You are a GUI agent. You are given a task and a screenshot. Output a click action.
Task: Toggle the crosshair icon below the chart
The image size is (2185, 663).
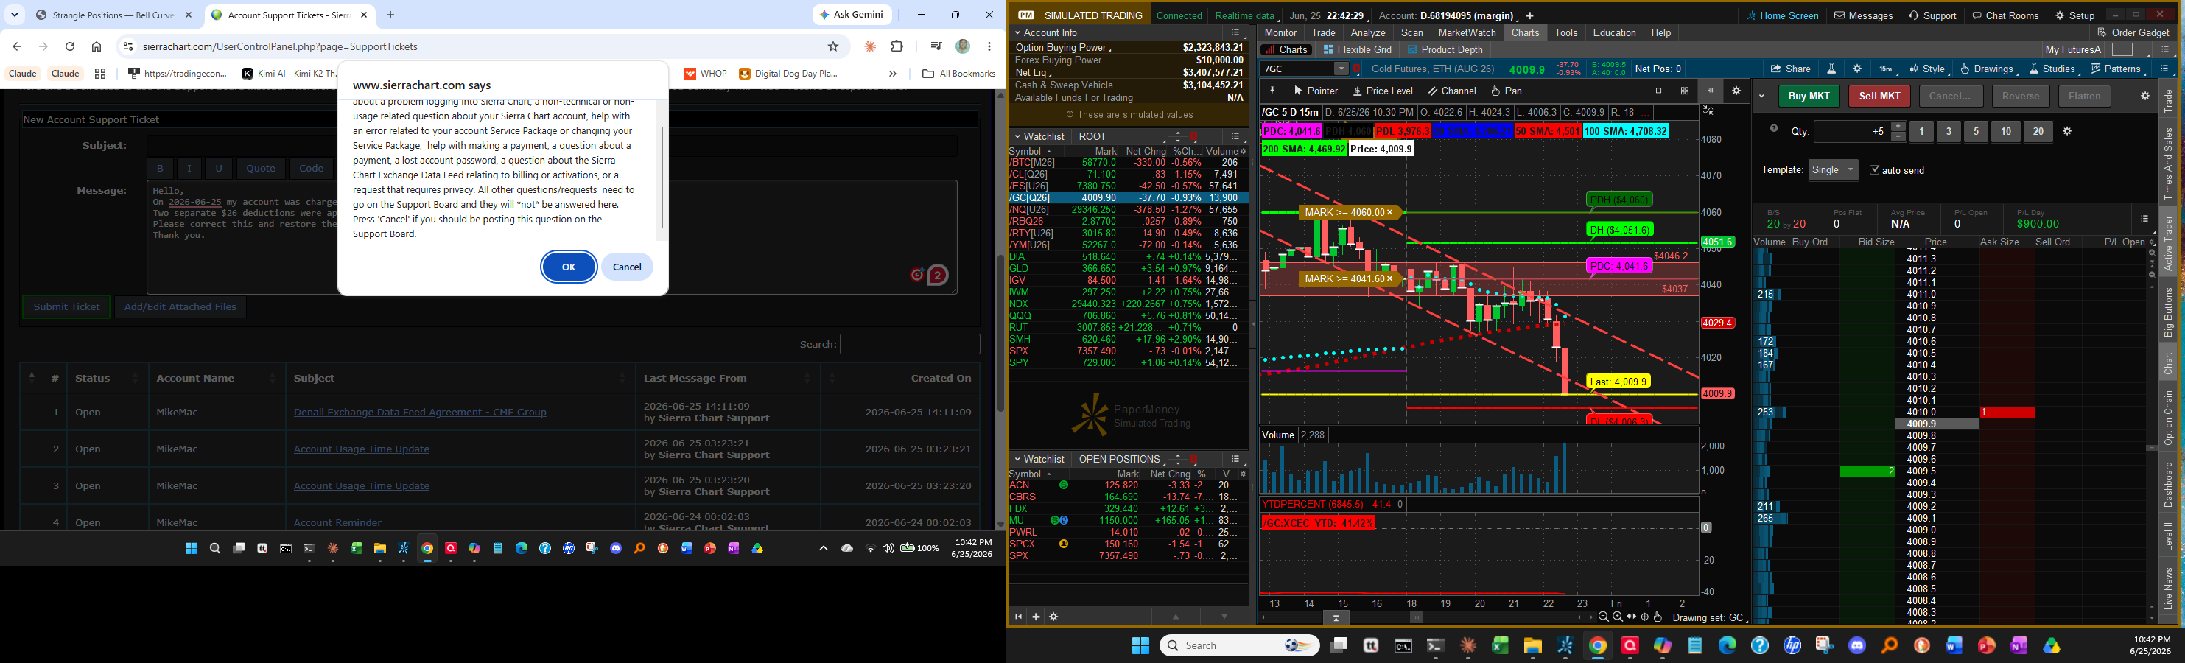point(1646,617)
